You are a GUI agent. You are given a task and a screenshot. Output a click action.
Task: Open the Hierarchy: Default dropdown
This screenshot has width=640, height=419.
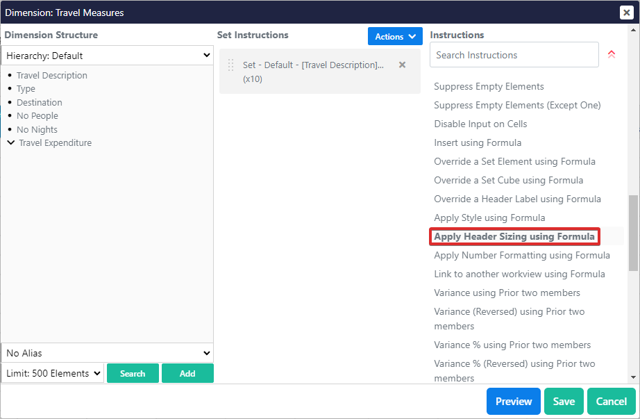pos(107,56)
